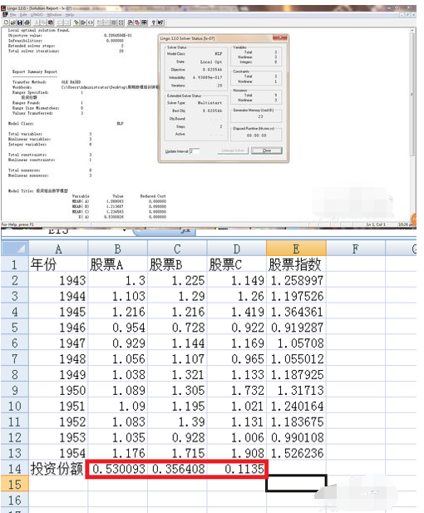Click the context help arrow icon

click(160, 22)
